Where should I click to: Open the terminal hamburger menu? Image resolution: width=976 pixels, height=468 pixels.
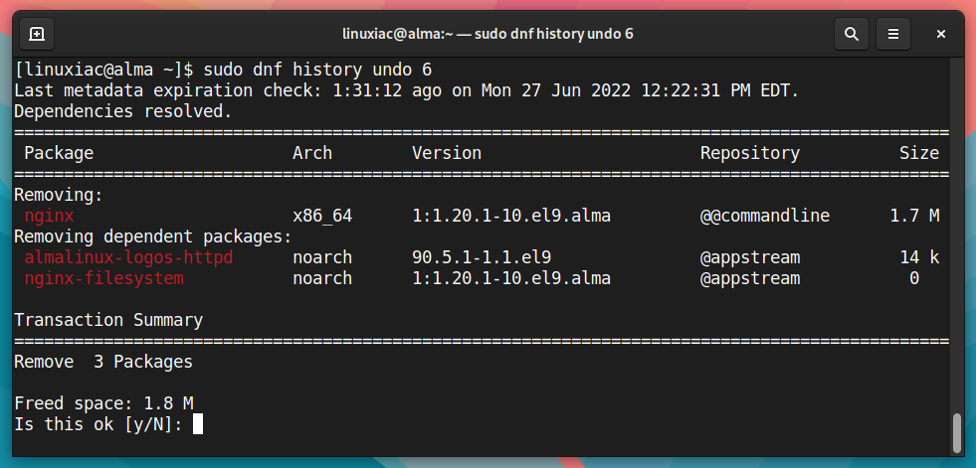click(x=893, y=34)
